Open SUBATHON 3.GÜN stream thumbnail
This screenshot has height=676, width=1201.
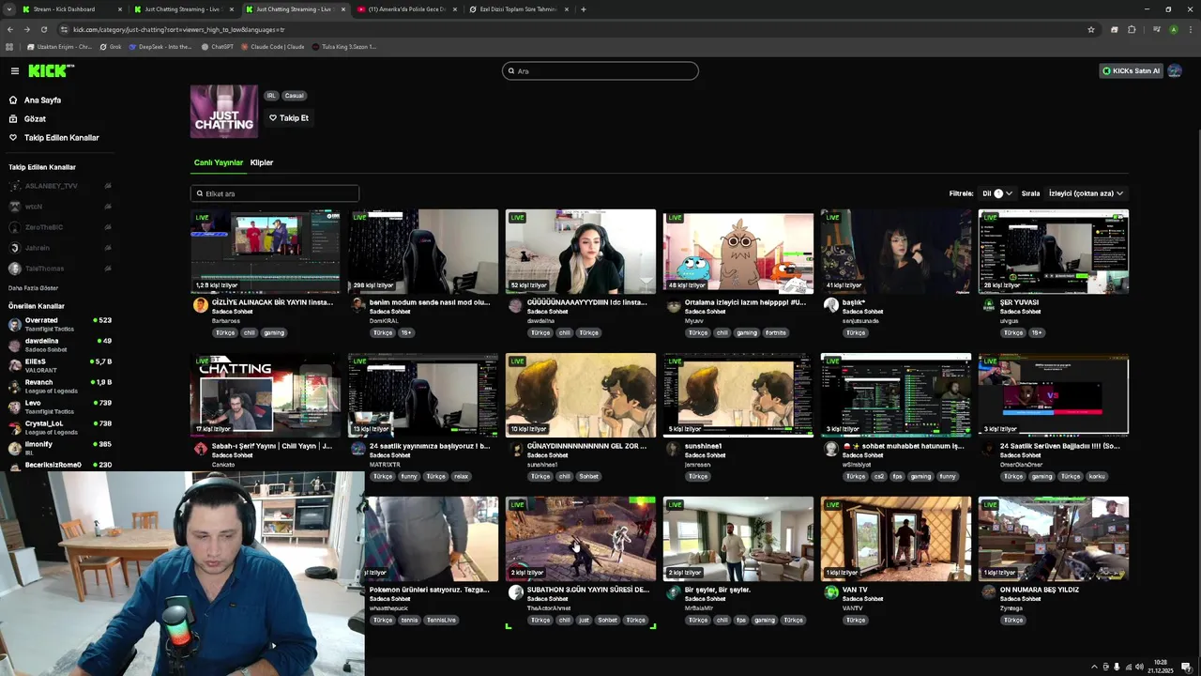[x=581, y=539]
